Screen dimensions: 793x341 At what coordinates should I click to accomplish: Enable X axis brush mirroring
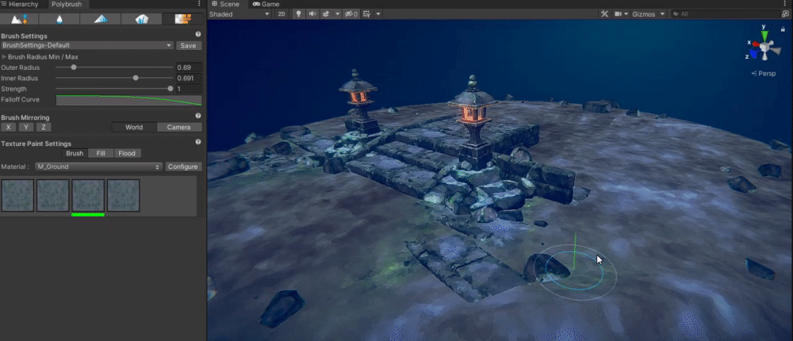click(8, 127)
